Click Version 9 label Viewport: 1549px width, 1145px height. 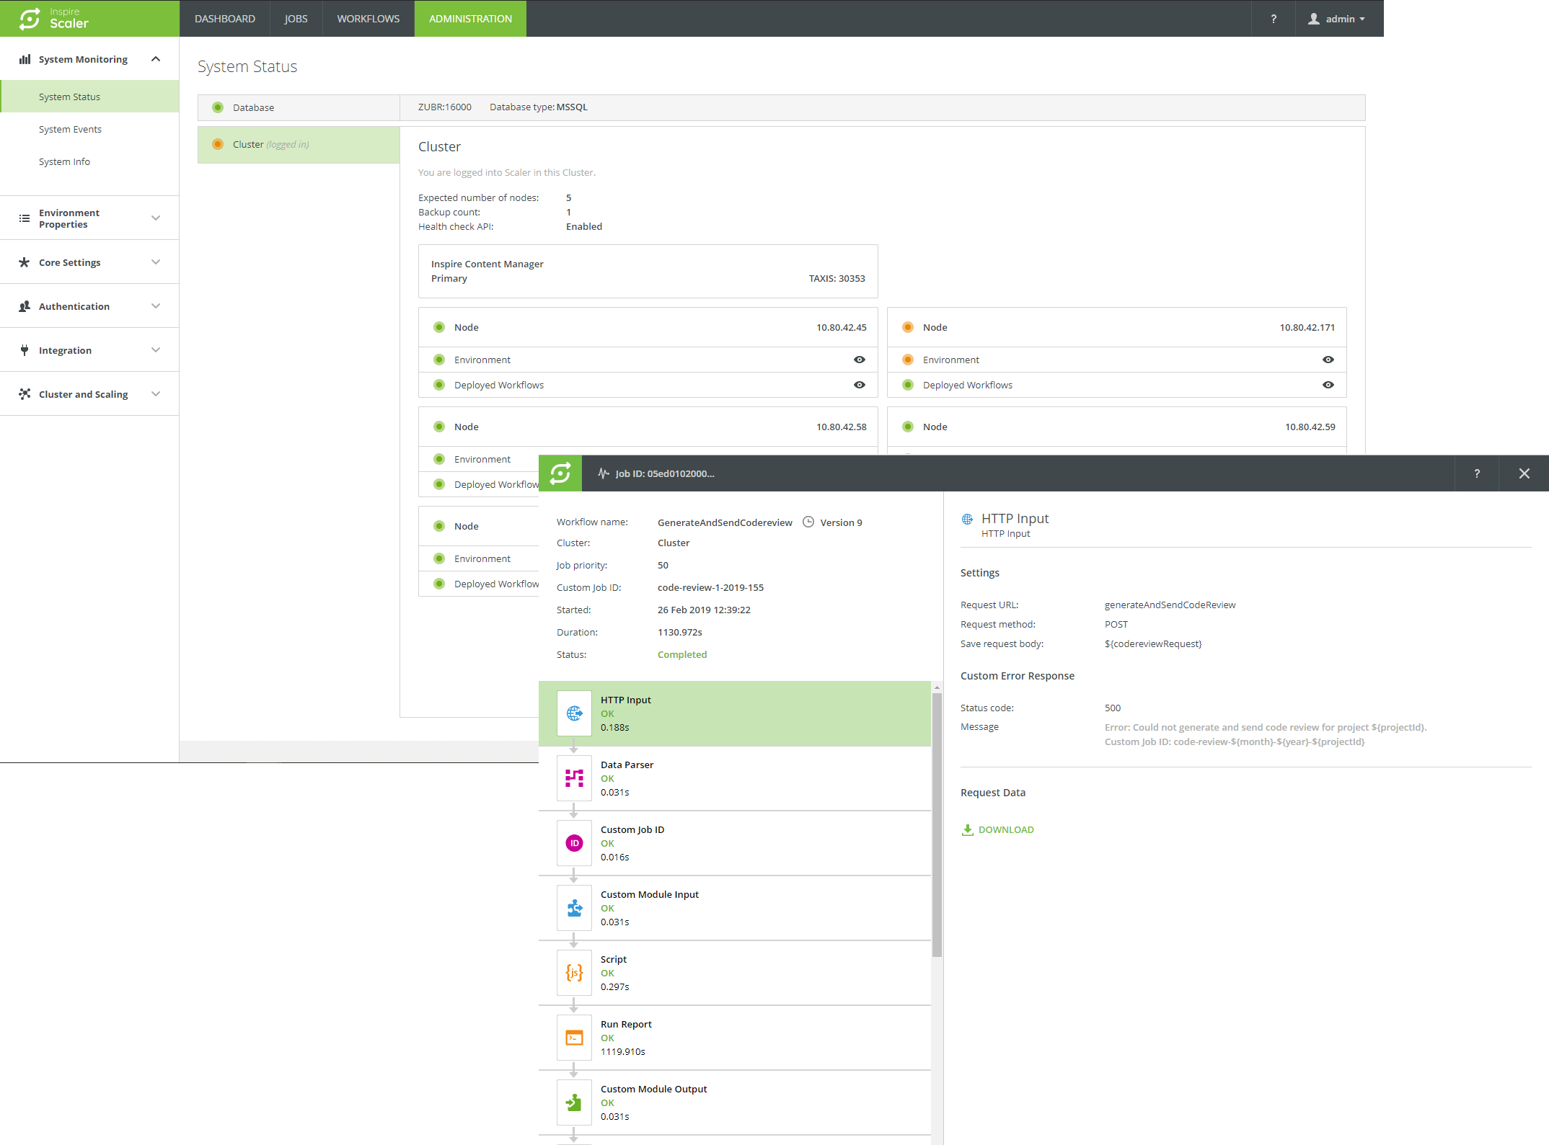[x=841, y=522]
